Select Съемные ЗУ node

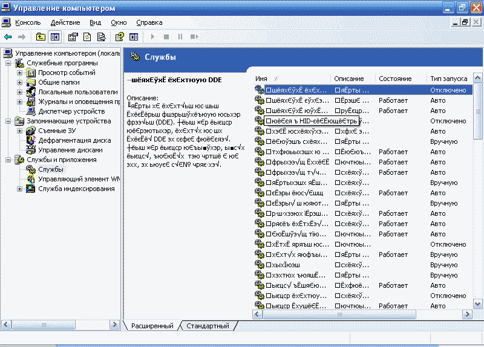click(x=57, y=131)
